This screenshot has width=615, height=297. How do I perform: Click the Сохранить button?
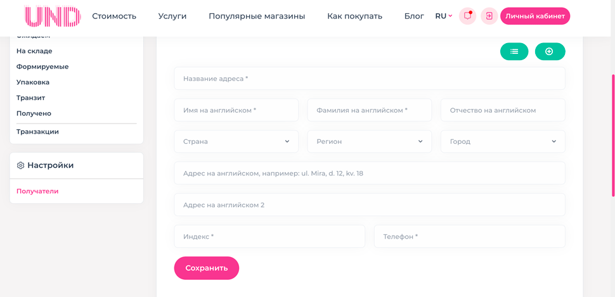pyautogui.click(x=206, y=268)
